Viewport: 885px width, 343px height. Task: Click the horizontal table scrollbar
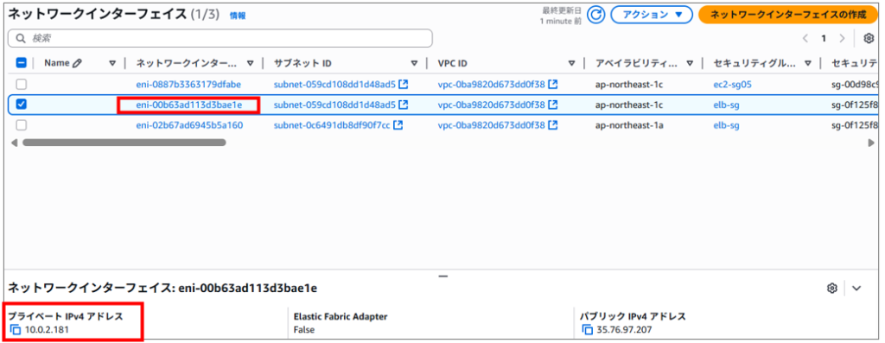124,143
